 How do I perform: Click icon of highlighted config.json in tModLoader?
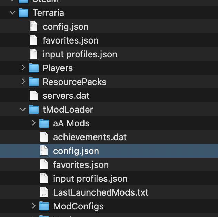[44, 151]
